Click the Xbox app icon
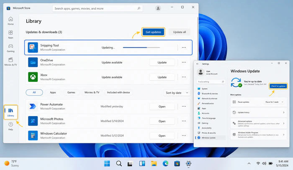The image size is (293, 170). click(x=33, y=77)
